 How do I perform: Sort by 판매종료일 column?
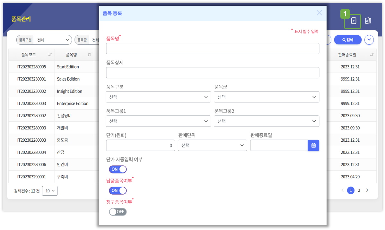(x=372, y=55)
